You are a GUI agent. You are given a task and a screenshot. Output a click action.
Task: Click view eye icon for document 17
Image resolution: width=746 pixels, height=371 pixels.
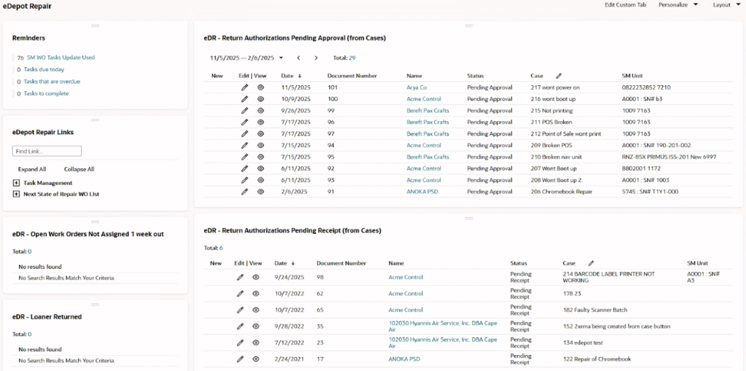tap(256, 359)
